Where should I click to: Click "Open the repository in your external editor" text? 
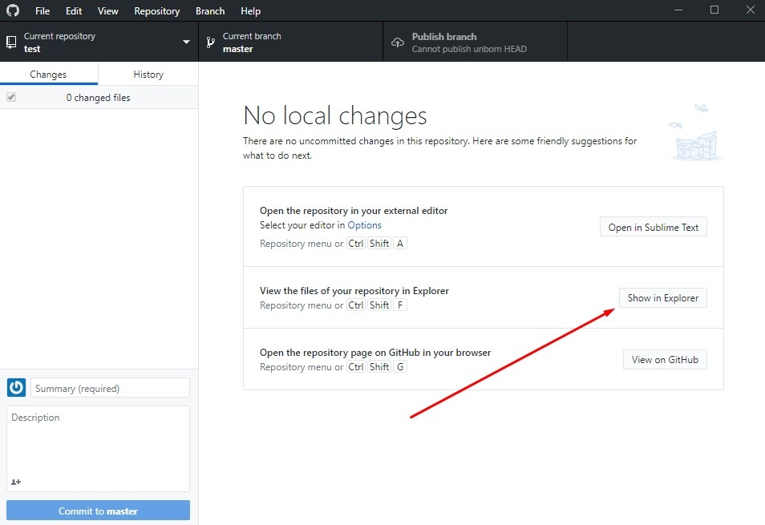[x=354, y=211]
